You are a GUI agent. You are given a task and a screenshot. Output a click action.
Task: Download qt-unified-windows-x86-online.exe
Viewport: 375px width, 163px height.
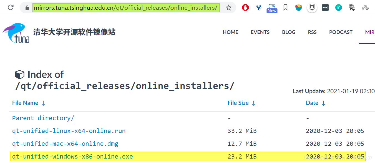(x=72, y=157)
